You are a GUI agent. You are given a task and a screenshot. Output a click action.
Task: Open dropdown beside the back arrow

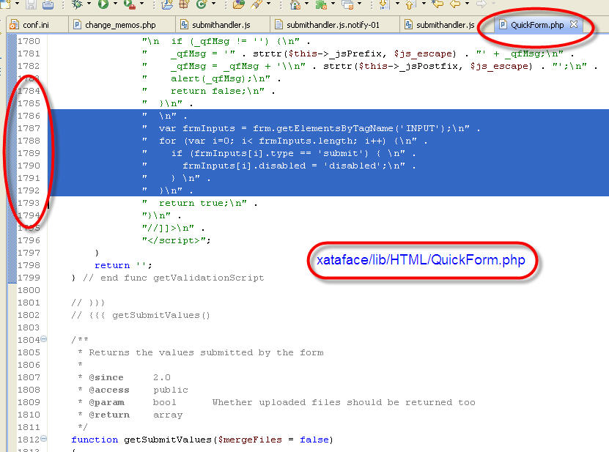click(x=467, y=4)
